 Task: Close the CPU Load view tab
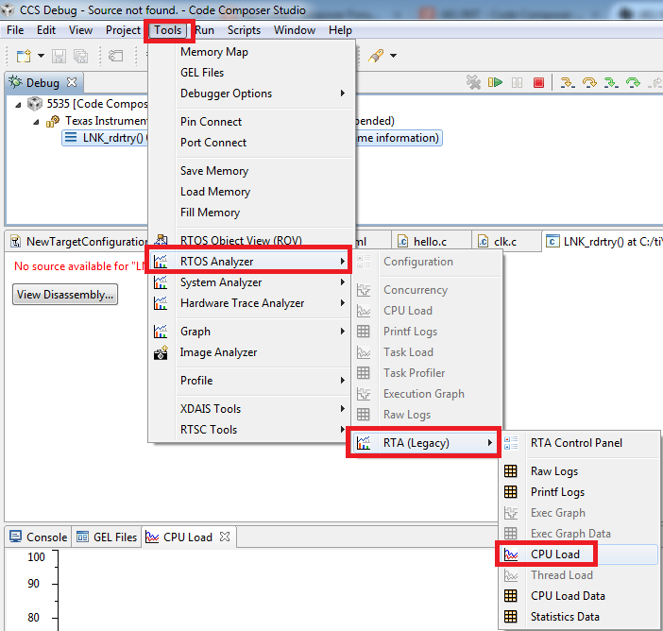tap(225, 537)
